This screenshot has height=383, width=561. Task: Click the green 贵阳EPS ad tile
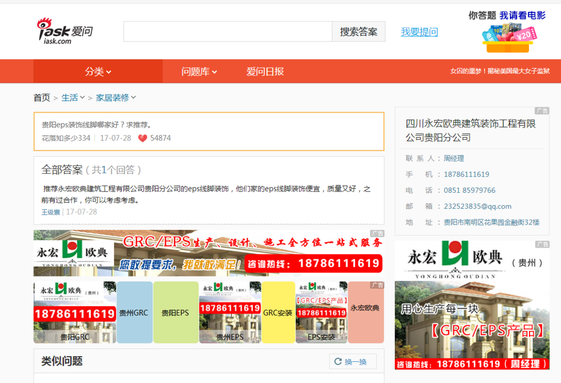pos(176,312)
